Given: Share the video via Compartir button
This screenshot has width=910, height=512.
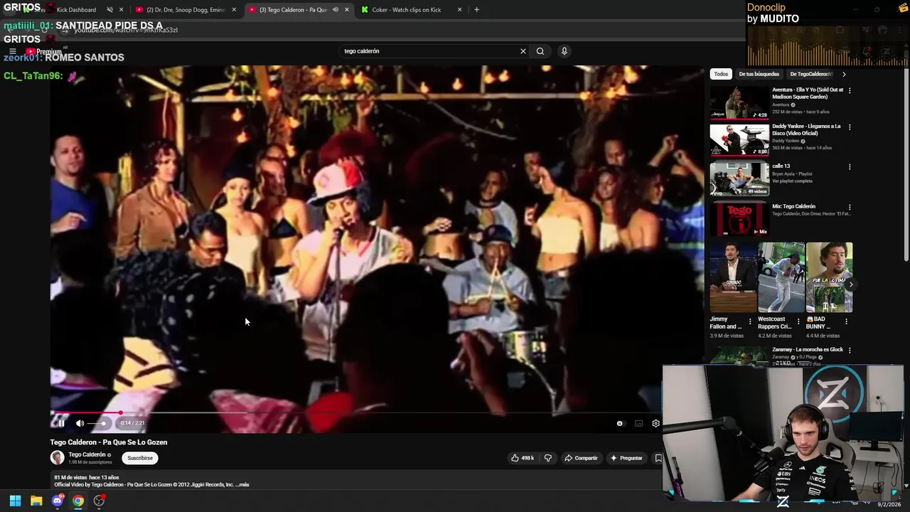Looking at the screenshot, I should pyautogui.click(x=581, y=458).
